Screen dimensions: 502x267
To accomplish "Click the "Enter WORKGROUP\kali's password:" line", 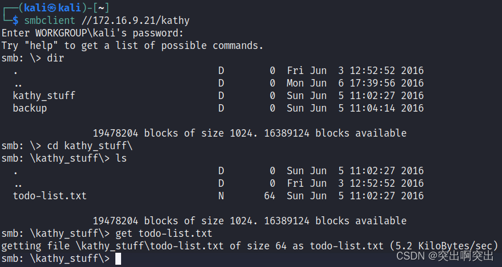I will [93, 33].
